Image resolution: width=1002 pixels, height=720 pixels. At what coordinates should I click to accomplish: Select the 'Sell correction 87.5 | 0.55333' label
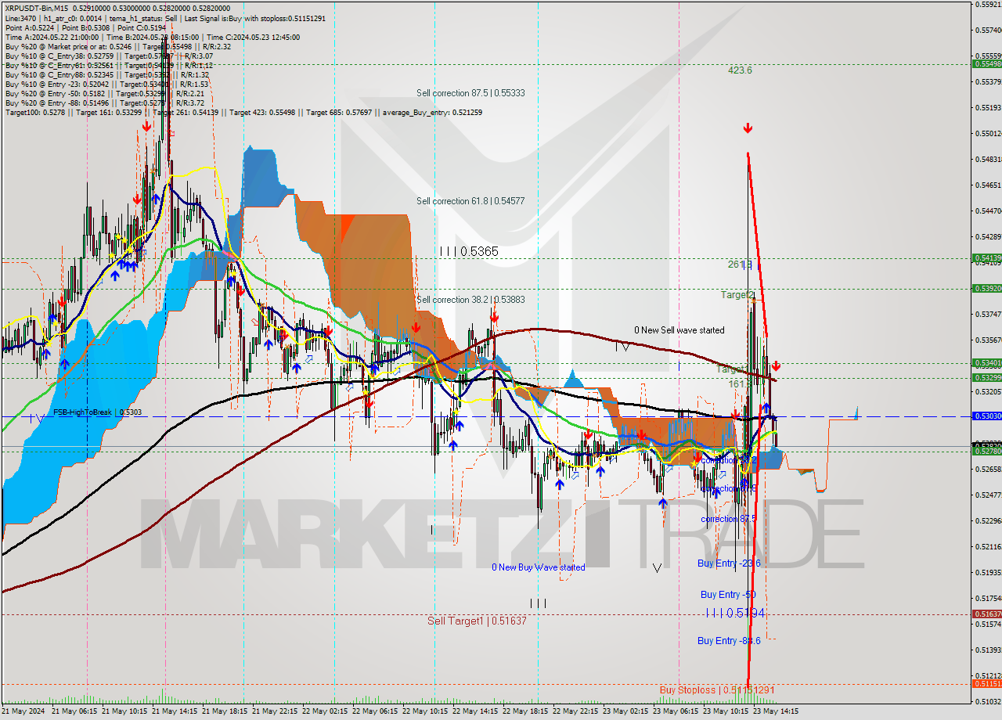(x=470, y=92)
